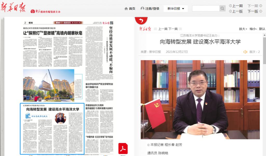Enlarge text with 放大+

[x=243, y=29]
